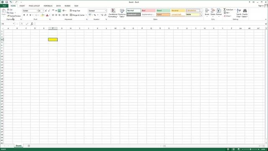
Task: Decrease indent in the Alignment group
Action: point(64,15)
